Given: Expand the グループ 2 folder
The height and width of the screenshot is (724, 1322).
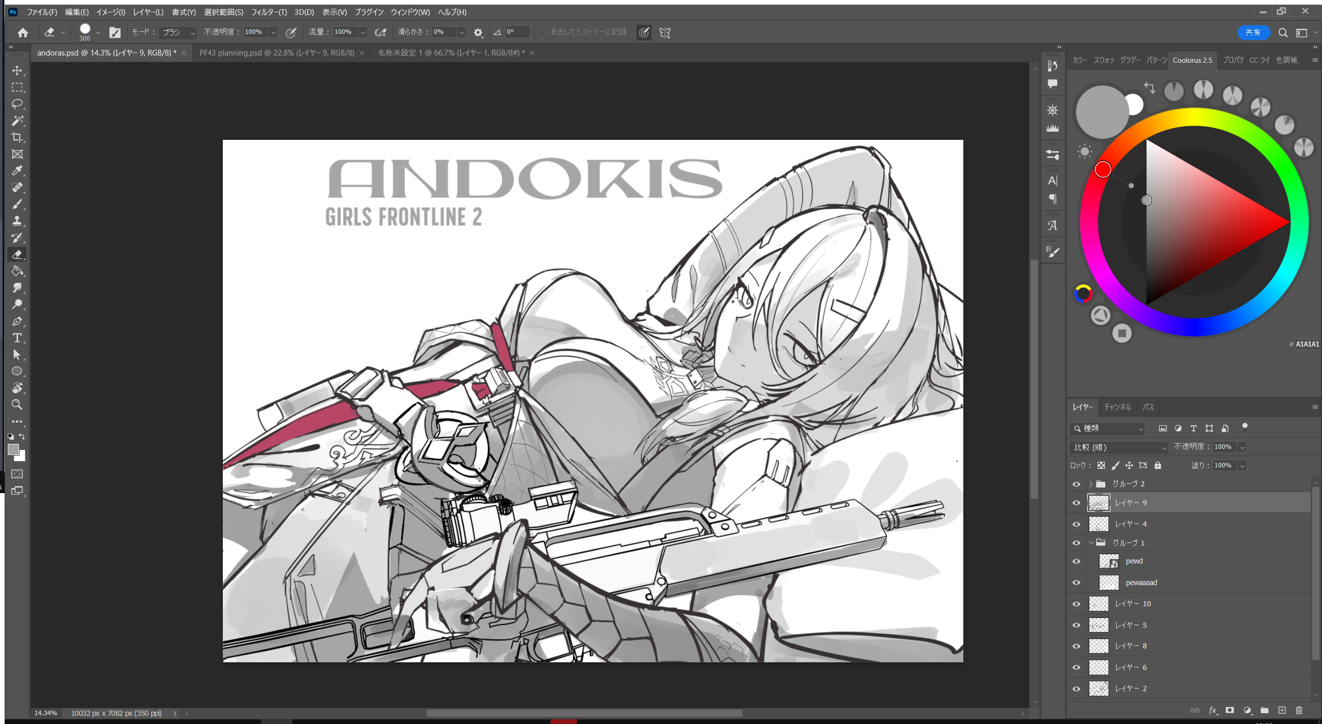Looking at the screenshot, I should [1090, 484].
